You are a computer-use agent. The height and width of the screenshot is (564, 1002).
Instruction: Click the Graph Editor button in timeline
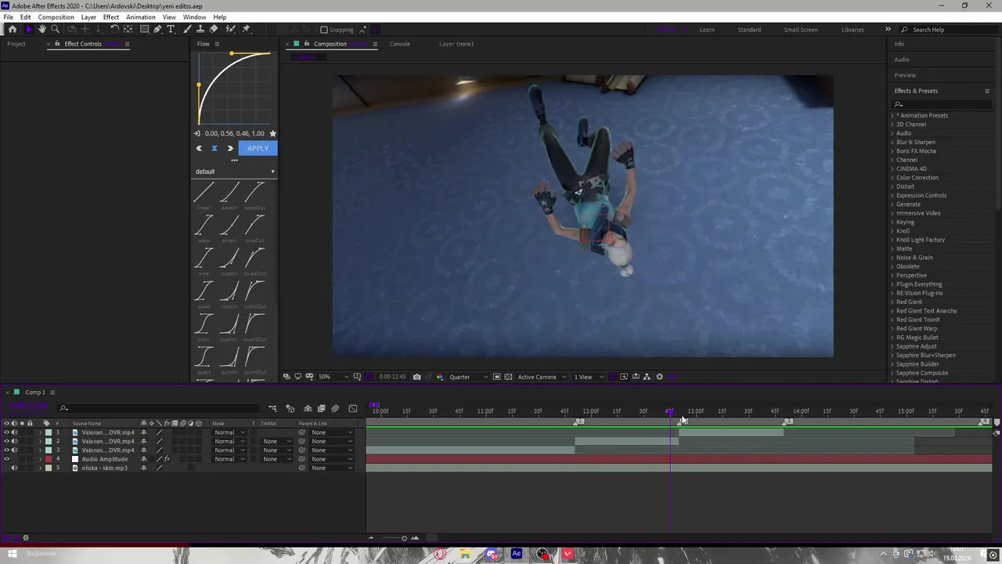pos(352,408)
